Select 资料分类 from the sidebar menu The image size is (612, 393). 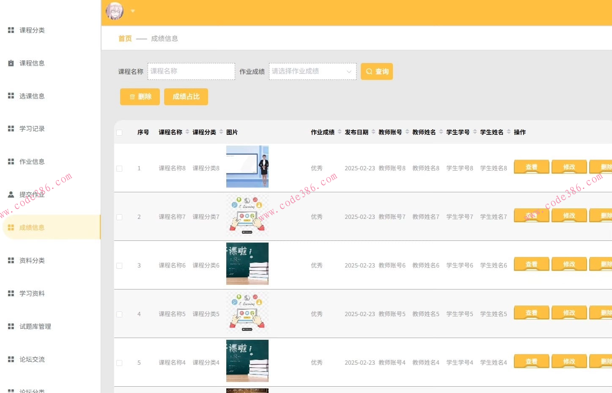point(32,260)
